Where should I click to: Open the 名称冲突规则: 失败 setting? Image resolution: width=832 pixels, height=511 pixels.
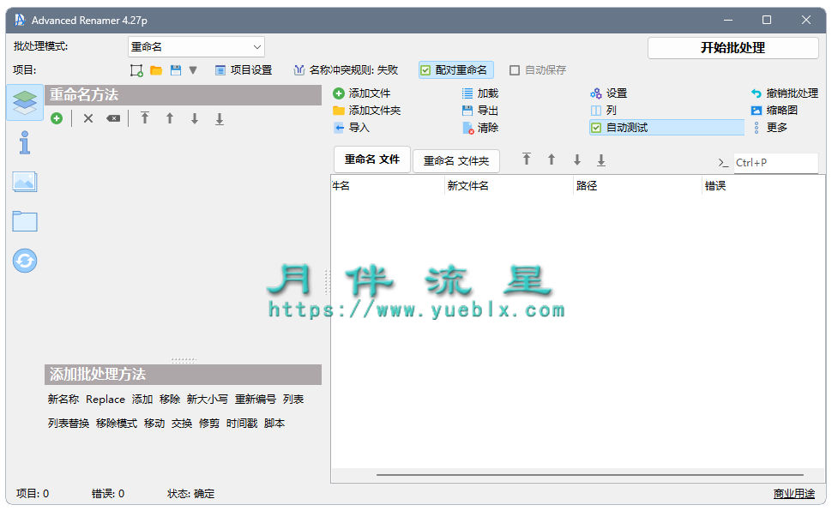[346, 70]
